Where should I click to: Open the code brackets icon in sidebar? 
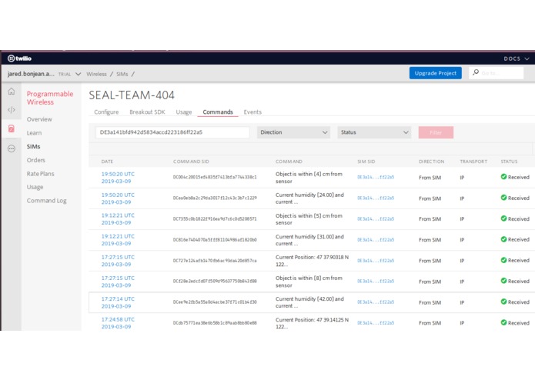click(x=12, y=110)
